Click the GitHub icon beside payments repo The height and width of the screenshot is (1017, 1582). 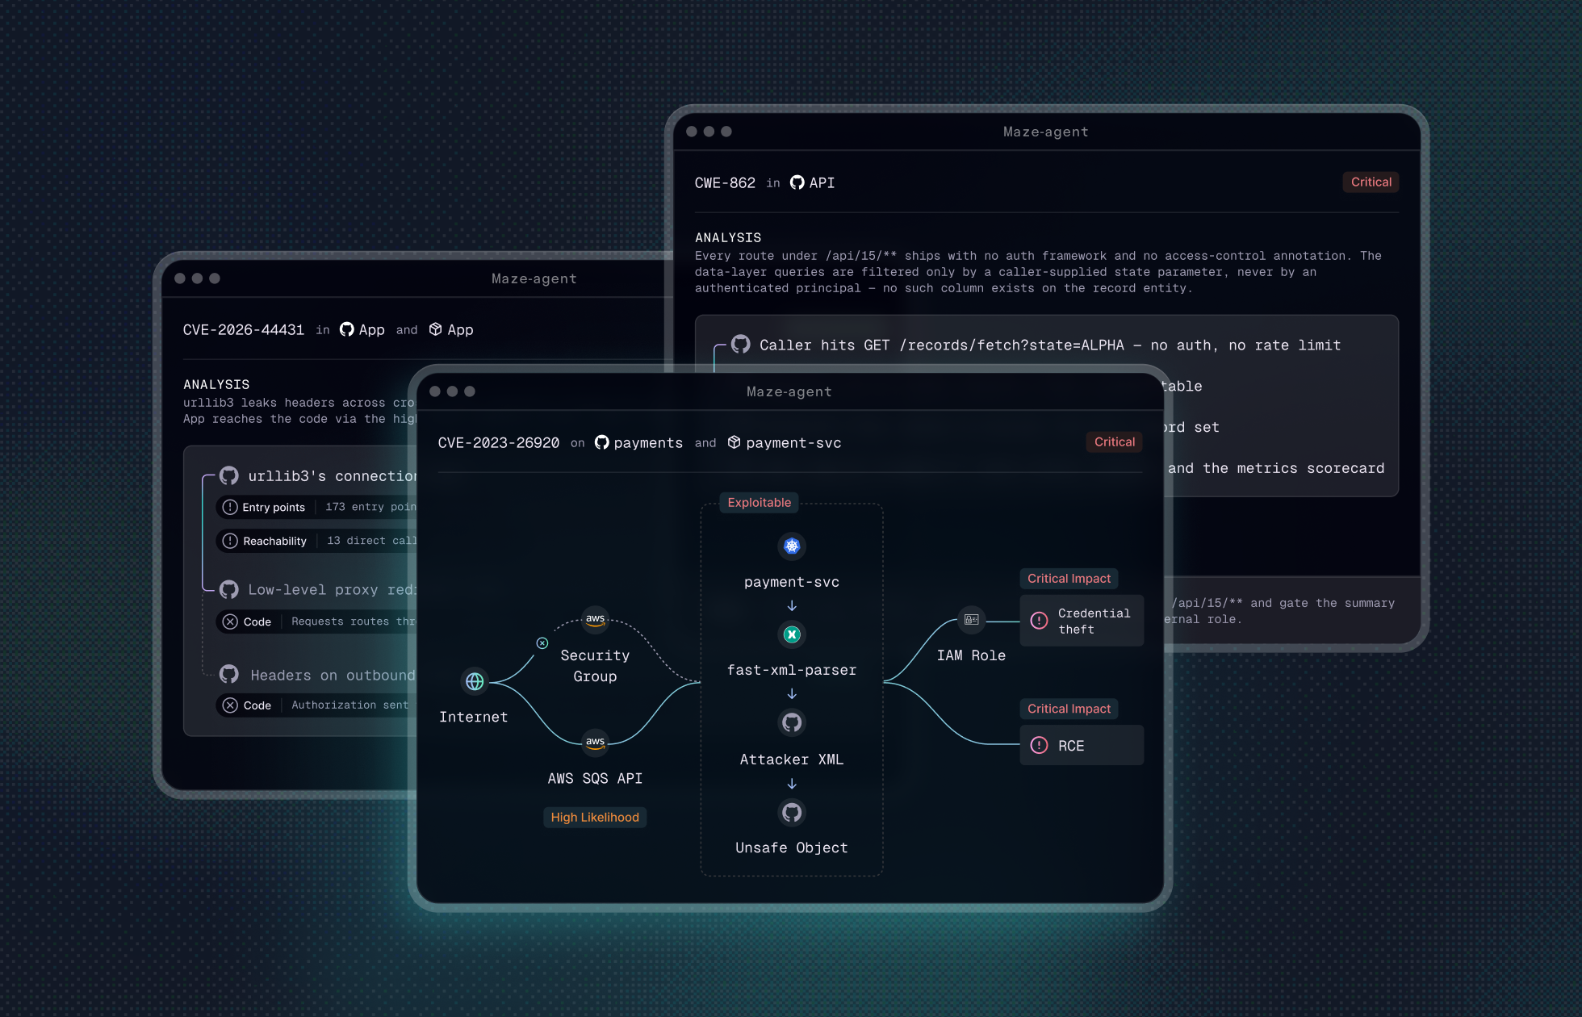[x=601, y=442]
